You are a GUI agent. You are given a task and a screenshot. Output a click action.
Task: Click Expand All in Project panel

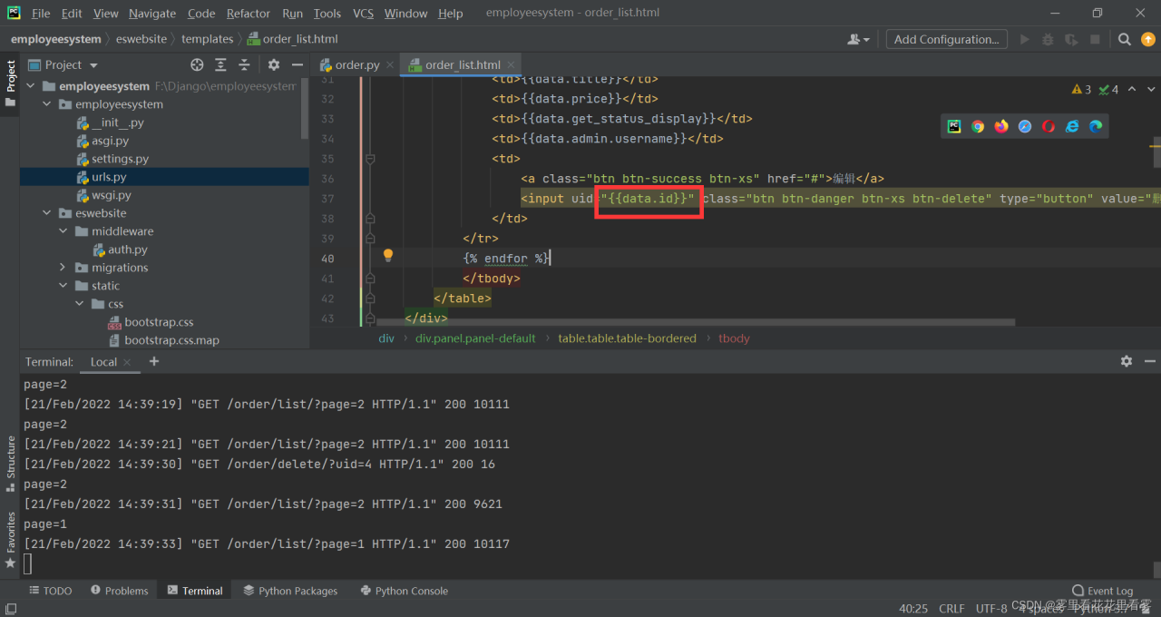click(220, 64)
